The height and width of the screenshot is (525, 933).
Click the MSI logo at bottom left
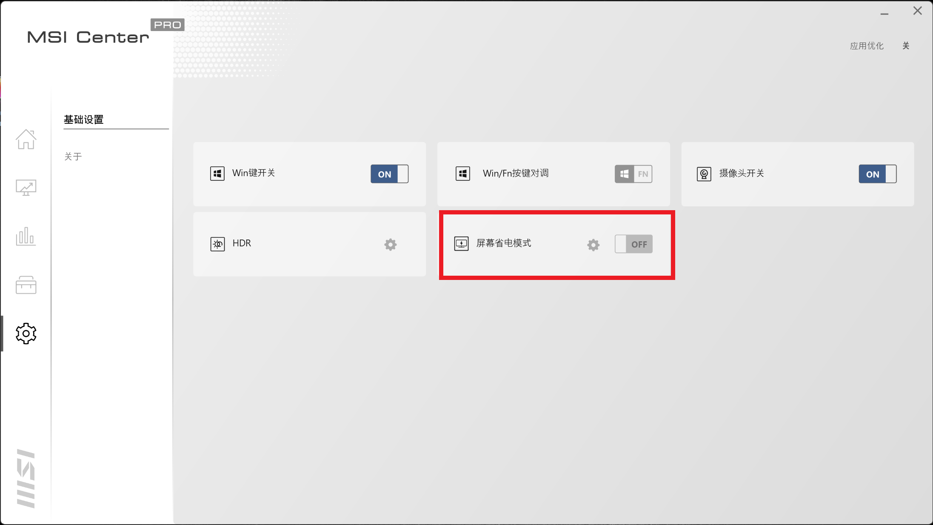(x=26, y=478)
